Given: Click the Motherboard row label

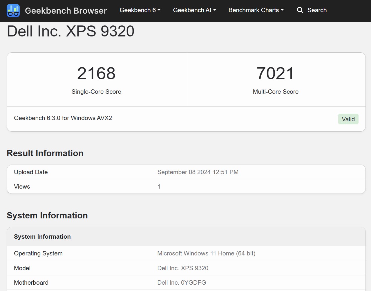Looking at the screenshot, I should 31,283.
